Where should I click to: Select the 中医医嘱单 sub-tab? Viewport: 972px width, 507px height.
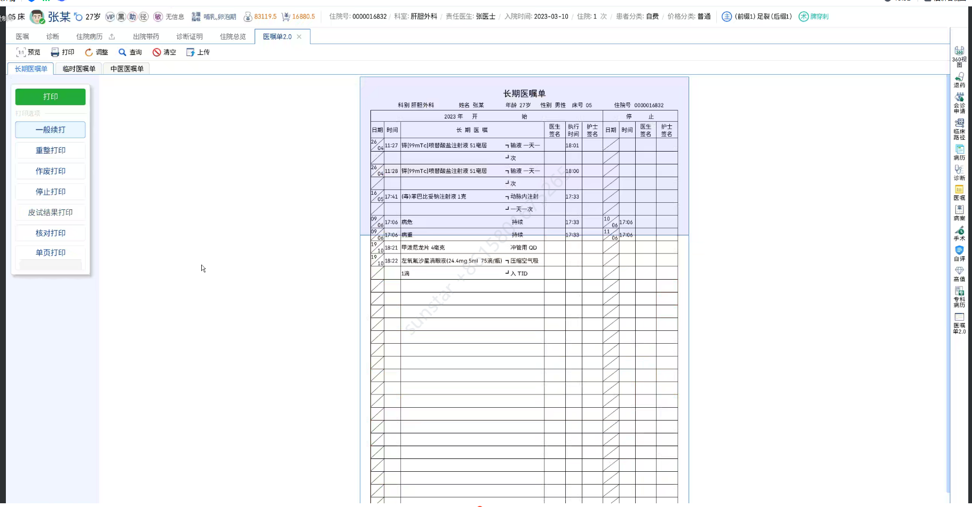click(x=127, y=69)
